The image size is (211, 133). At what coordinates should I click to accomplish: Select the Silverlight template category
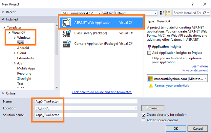click(24, 79)
